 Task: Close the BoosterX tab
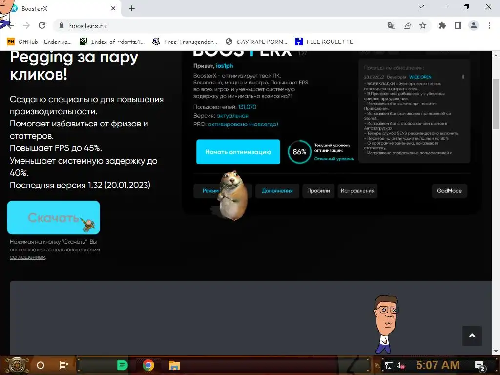click(113, 9)
